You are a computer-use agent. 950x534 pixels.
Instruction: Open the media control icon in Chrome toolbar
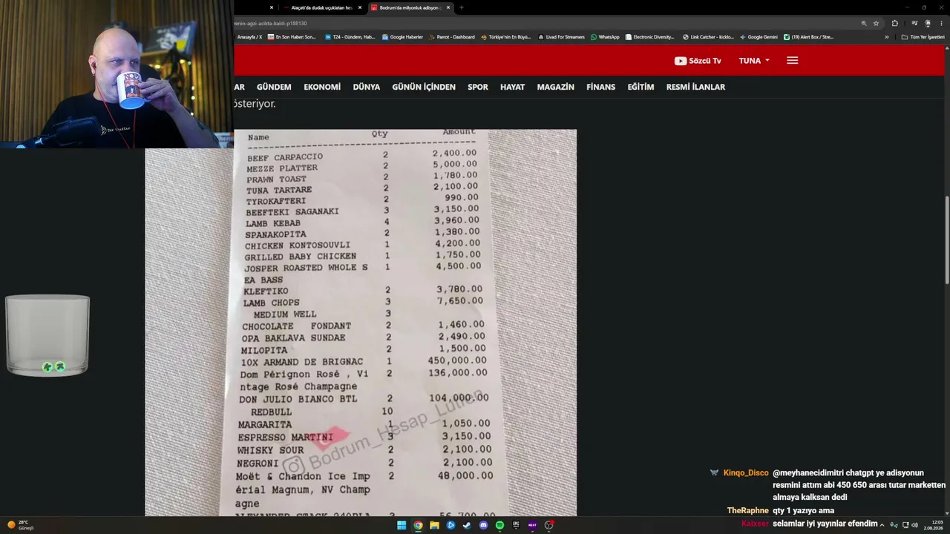click(914, 23)
